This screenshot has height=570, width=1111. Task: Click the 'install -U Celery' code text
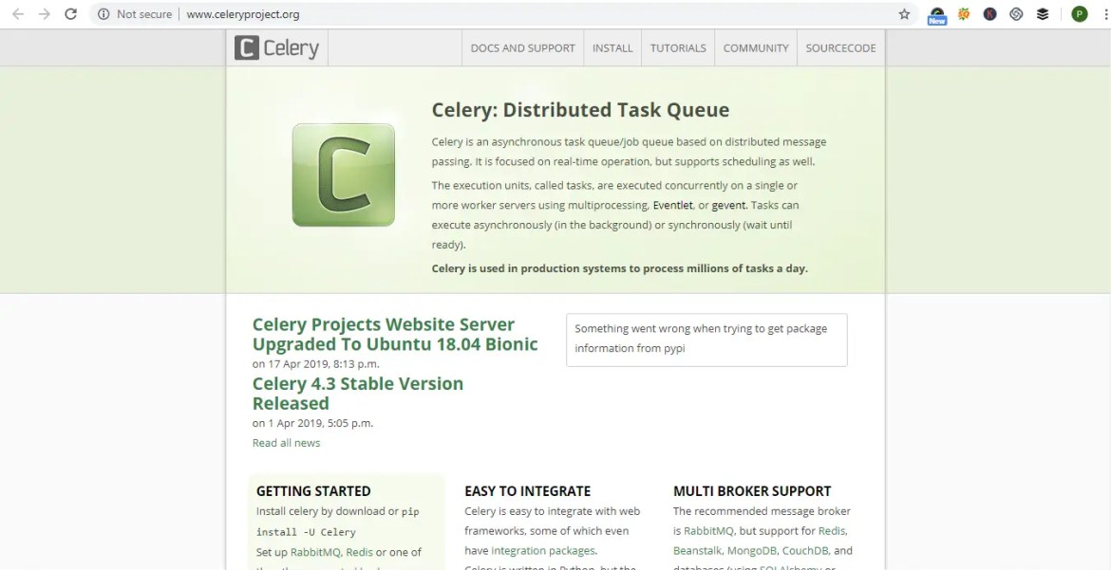(306, 532)
